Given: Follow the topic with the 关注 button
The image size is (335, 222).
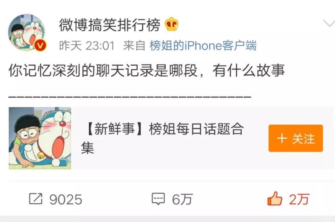Looking at the screenshot, I should (296, 138).
